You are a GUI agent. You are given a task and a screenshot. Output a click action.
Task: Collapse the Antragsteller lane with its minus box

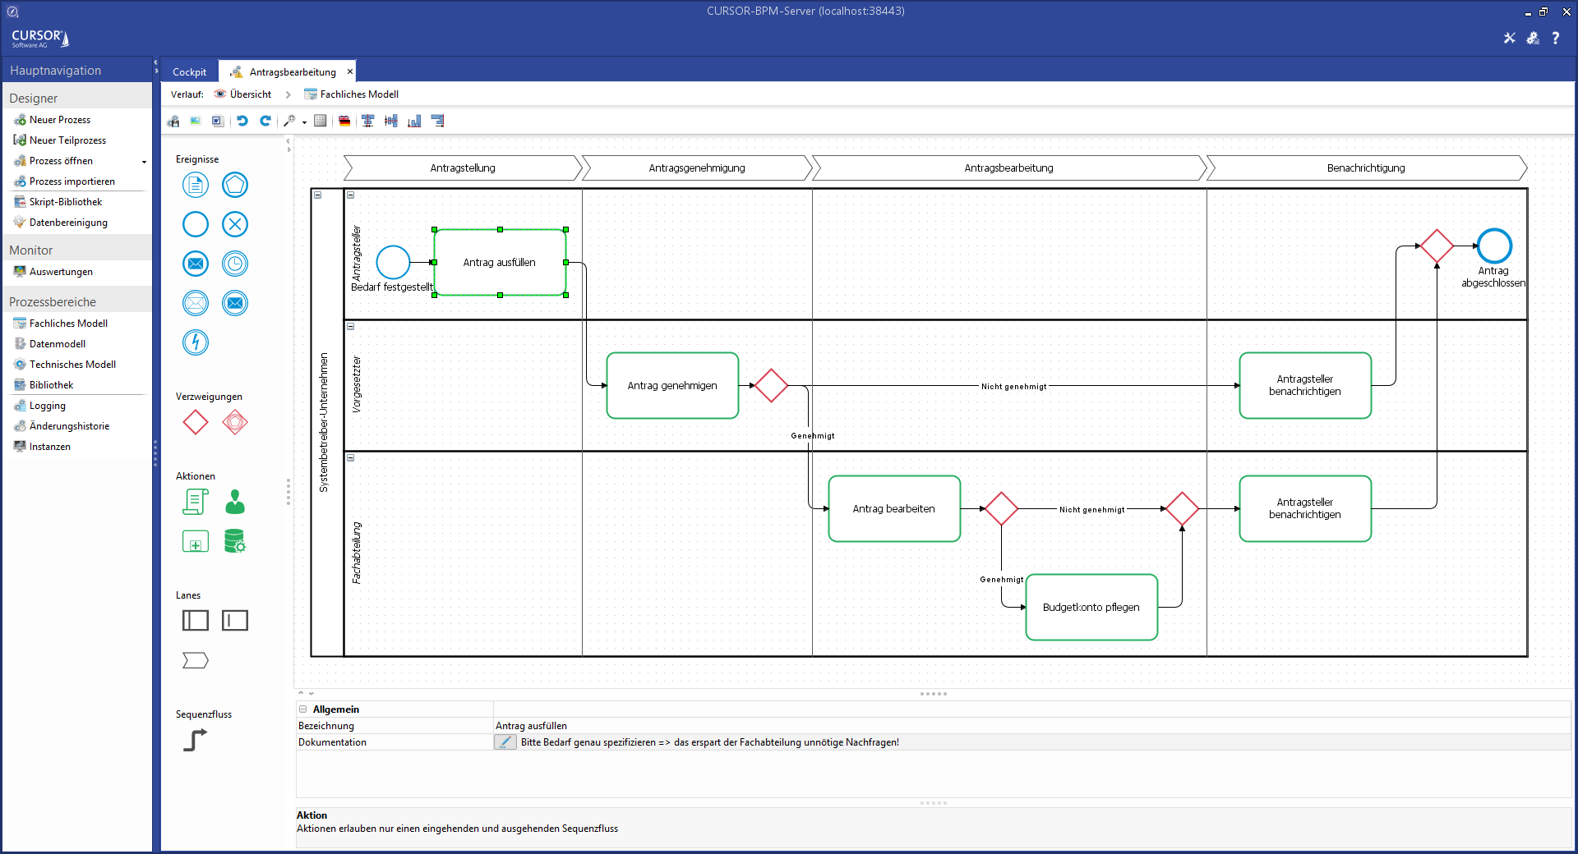coord(351,195)
